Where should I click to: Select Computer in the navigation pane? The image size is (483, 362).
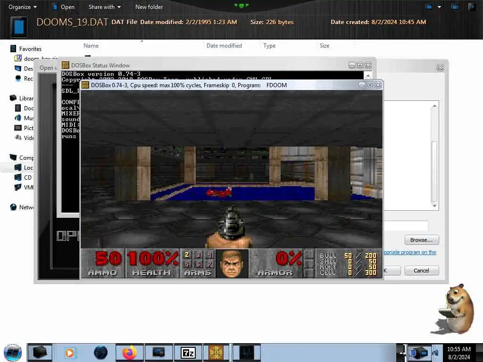[22, 157]
